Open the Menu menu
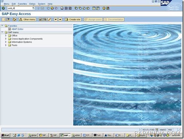184x139 pixels. [x=7, y=4]
